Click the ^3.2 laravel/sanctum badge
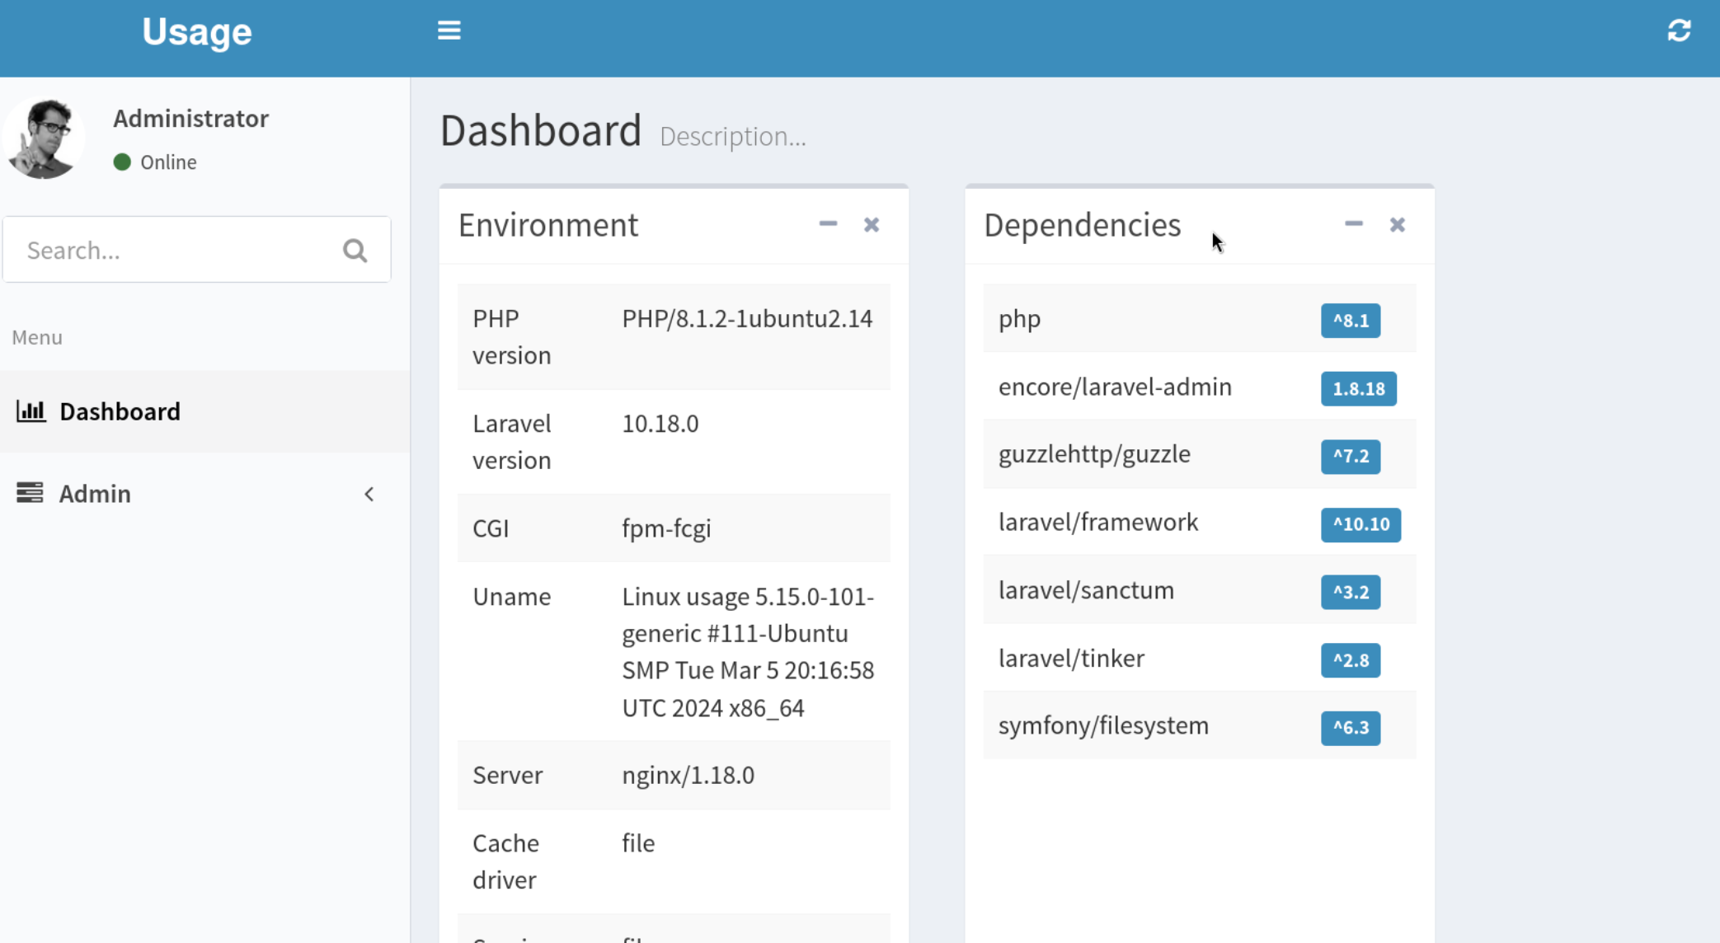The height and width of the screenshot is (943, 1720). click(x=1351, y=592)
